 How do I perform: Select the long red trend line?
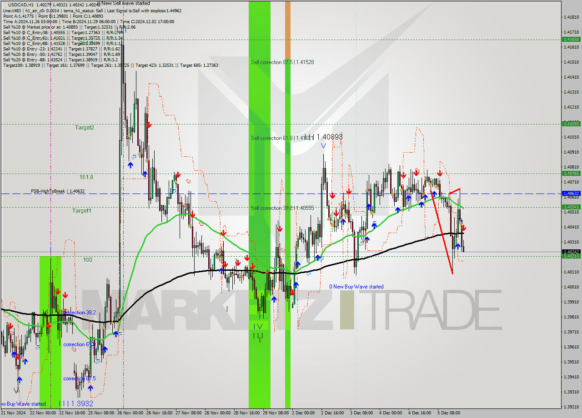tap(442, 232)
